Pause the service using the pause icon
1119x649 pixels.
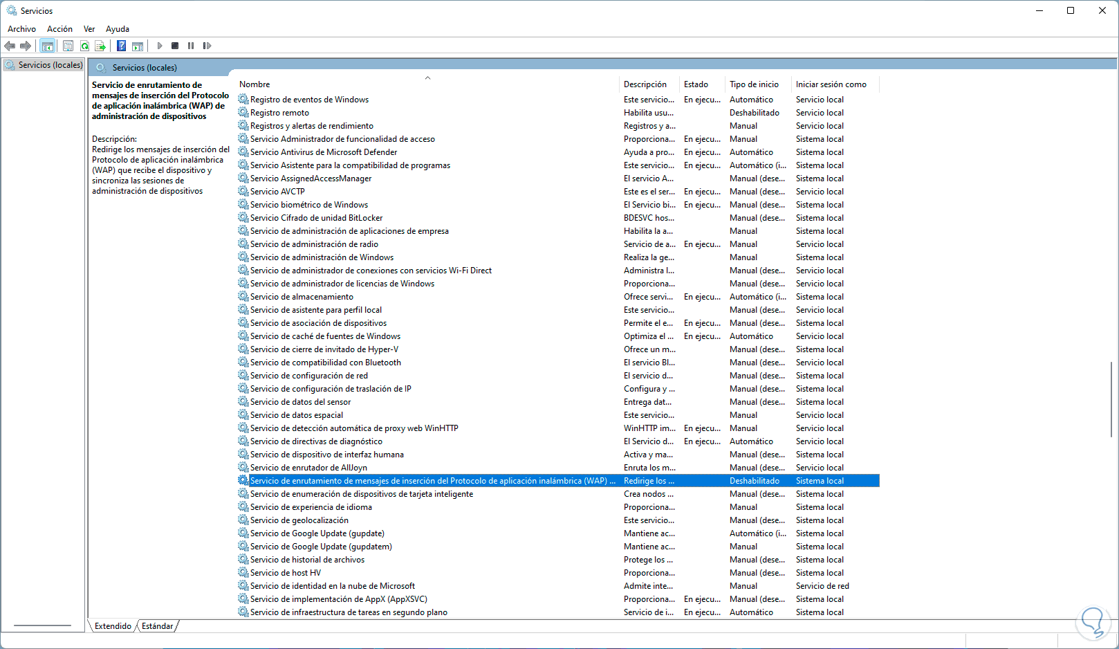click(191, 46)
